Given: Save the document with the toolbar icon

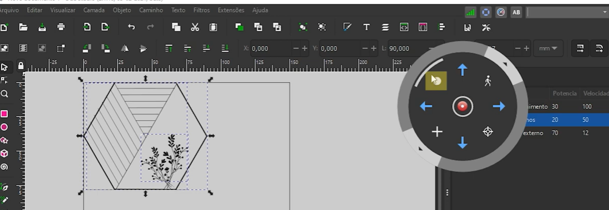Looking at the screenshot, I should coord(42,27).
